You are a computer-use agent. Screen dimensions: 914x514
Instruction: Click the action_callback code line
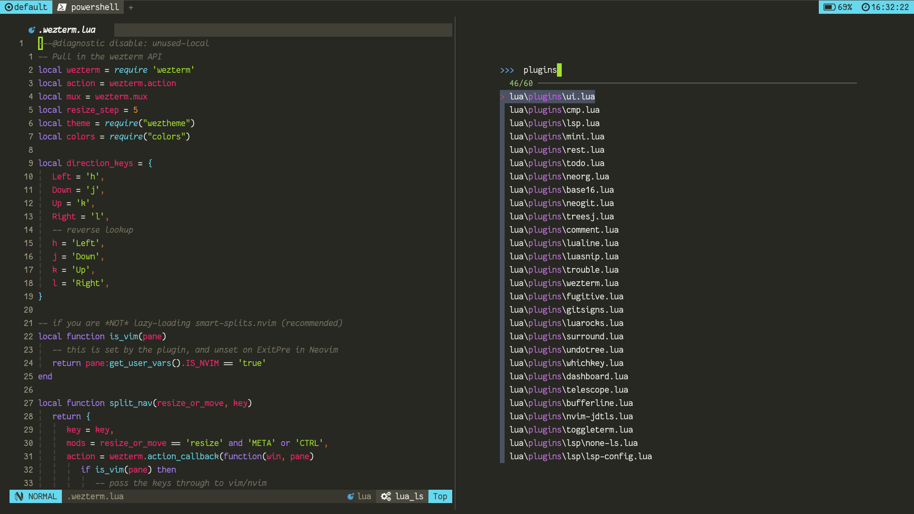pos(190,456)
